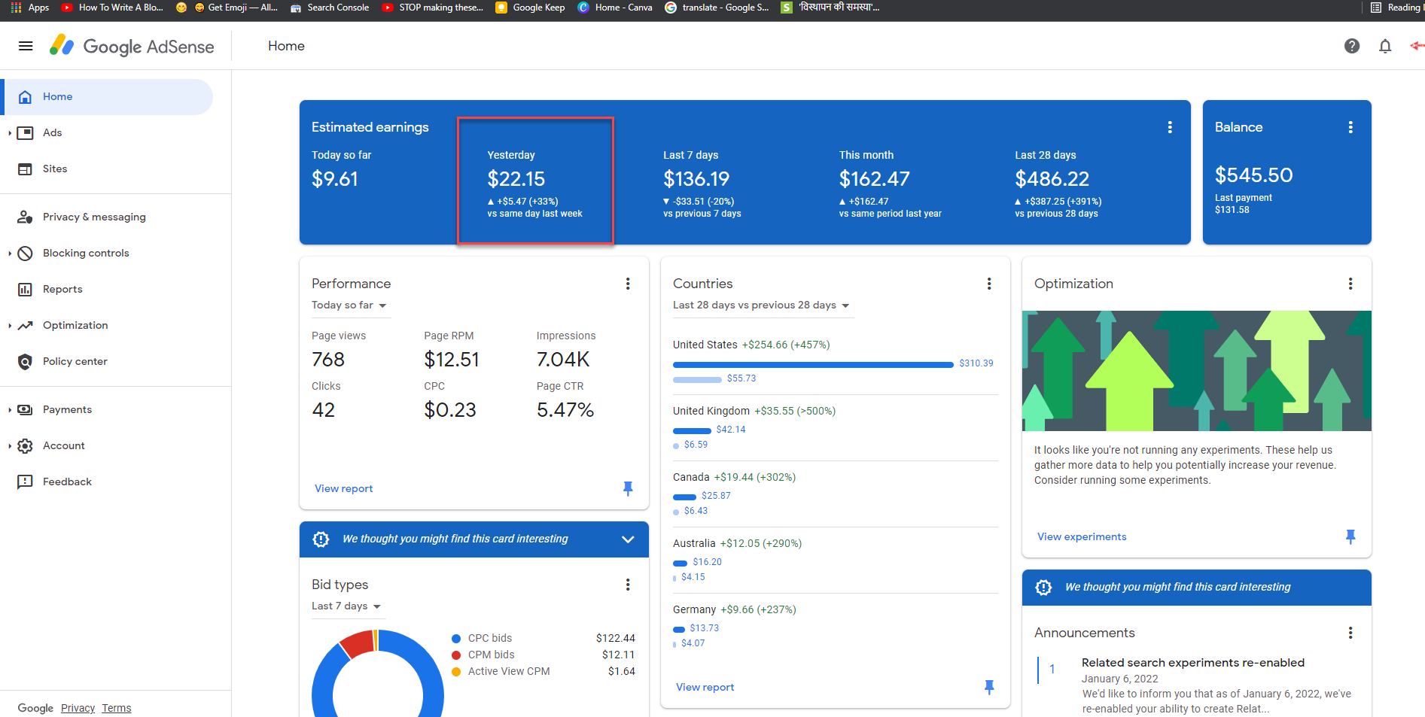Open the navigation hamburger menu

(x=25, y=46)
